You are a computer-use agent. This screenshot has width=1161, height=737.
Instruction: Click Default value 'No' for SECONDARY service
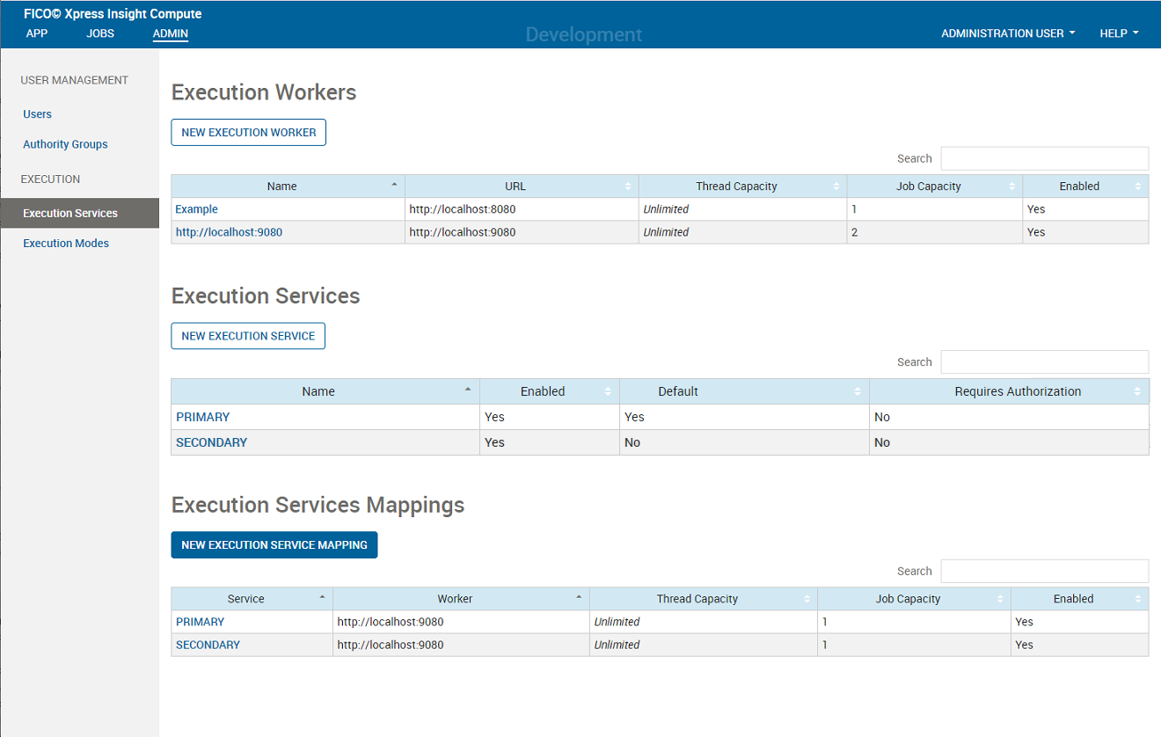click(632, 442)
